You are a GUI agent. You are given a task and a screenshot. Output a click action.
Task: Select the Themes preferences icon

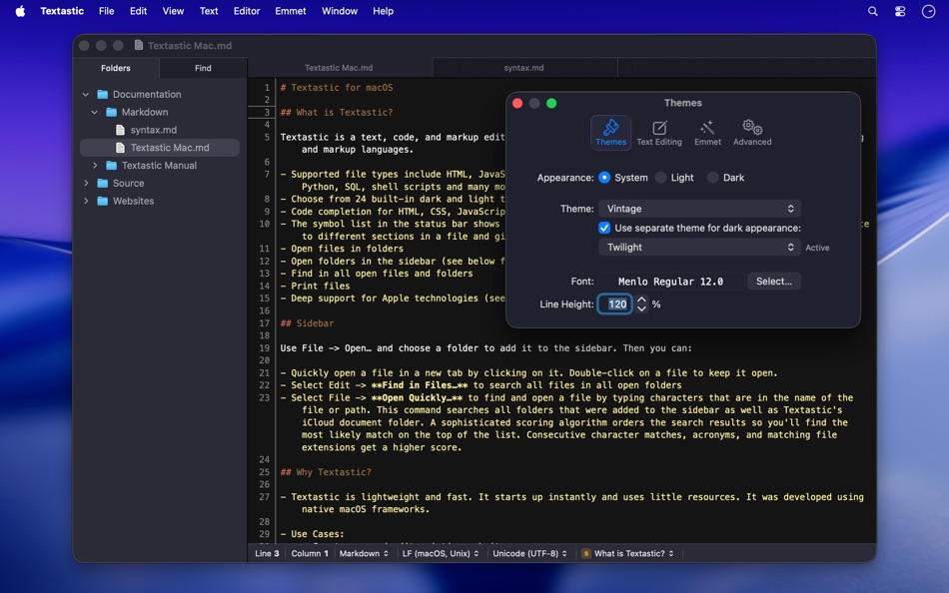click(x=610, y=132)
